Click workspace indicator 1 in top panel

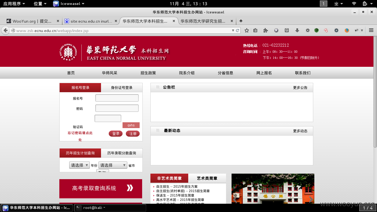click(323, 4)
